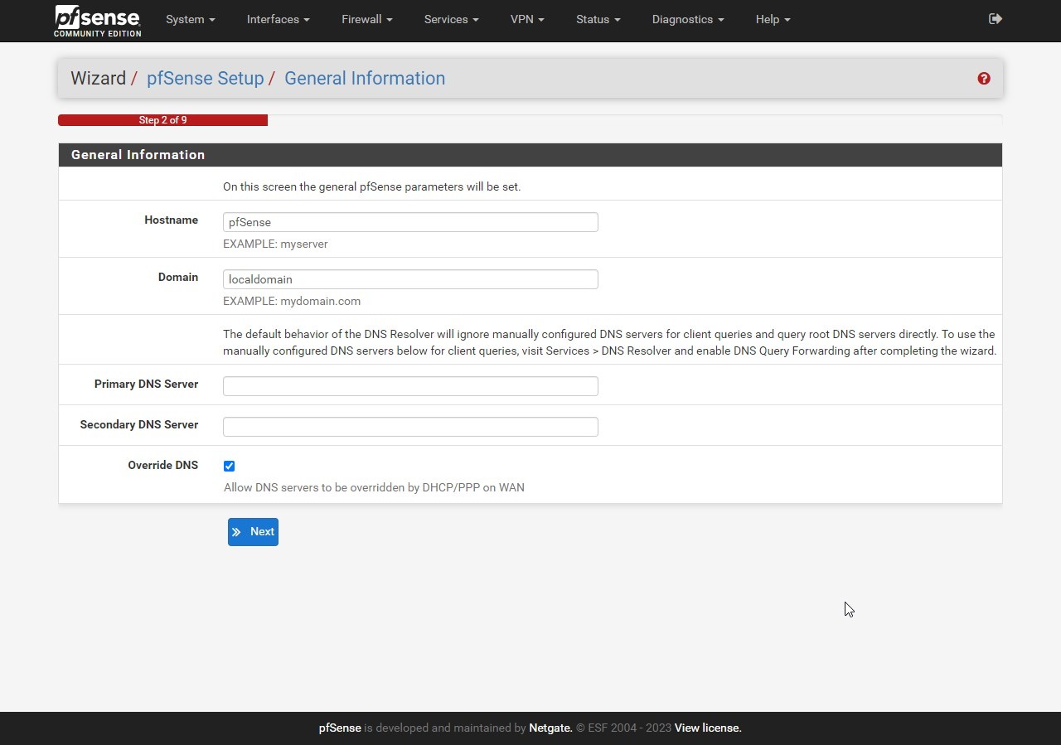The height and width of the screenshot is (745, 1061).
Task: Click the DNS Resolver default behavior paragraph
Action: pyautogui.click(x=609, y=343)
